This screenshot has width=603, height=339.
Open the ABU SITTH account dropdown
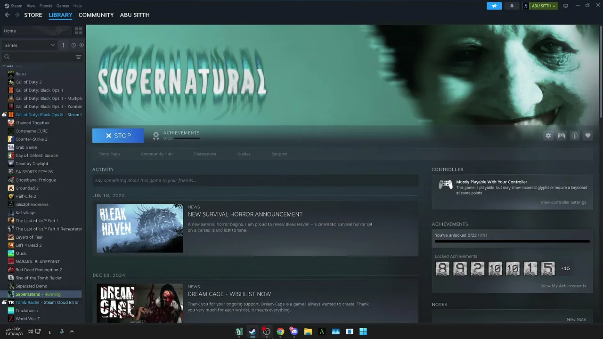pos(543,6)
